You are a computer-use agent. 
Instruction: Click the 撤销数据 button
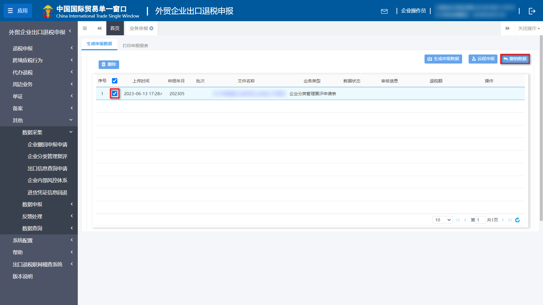[515, 59]
